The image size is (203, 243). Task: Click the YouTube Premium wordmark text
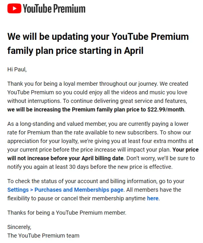54,8
